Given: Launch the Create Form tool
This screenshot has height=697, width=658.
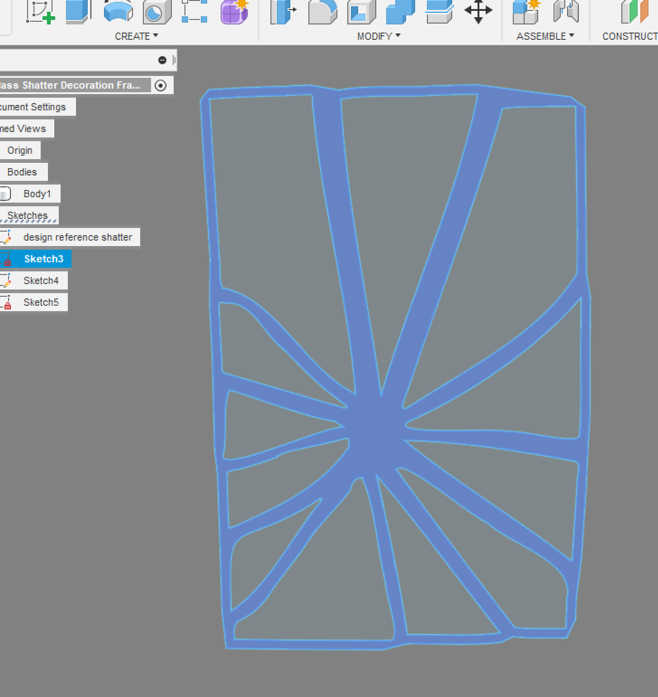Looking at the screenshot, I should (234, 13).
